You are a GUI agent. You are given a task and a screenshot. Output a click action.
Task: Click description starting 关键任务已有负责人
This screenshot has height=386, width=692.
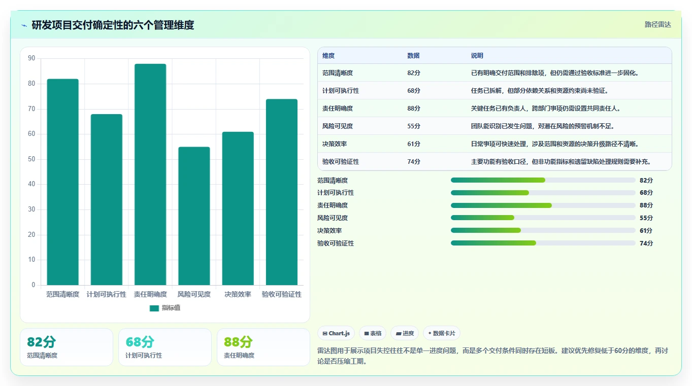pos(546,109)
